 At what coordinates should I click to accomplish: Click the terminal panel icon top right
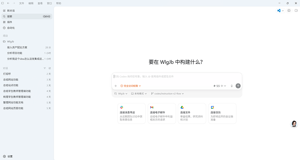(289, 11)
